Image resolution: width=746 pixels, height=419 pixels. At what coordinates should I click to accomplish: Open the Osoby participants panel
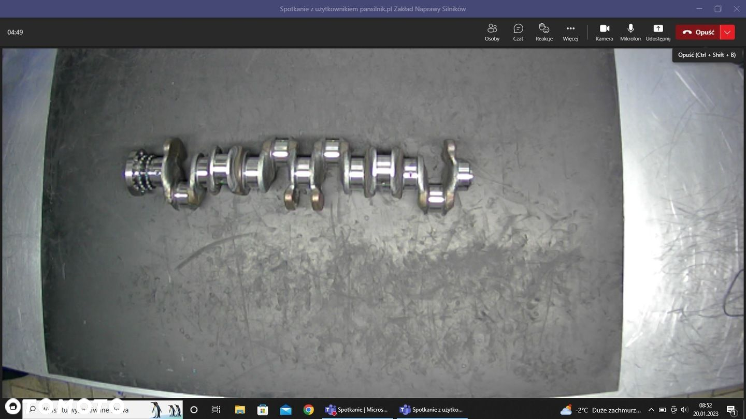click(x=492, y=32)
